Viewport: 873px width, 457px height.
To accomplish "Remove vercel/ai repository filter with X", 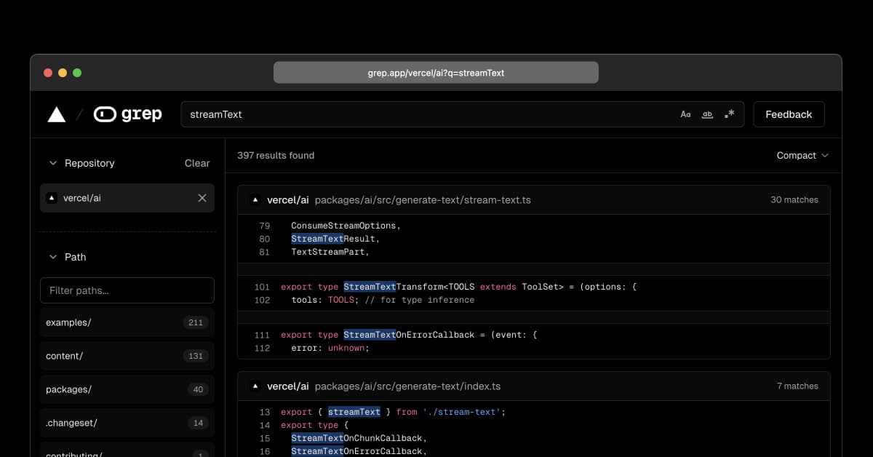I will coord(202,198).
